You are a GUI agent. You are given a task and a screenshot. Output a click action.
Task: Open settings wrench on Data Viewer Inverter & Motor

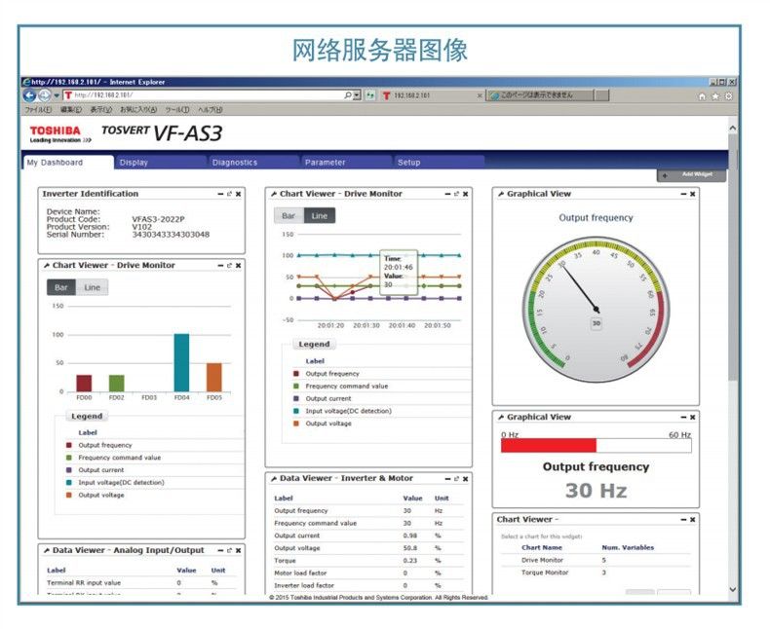[x=274, y=479]
